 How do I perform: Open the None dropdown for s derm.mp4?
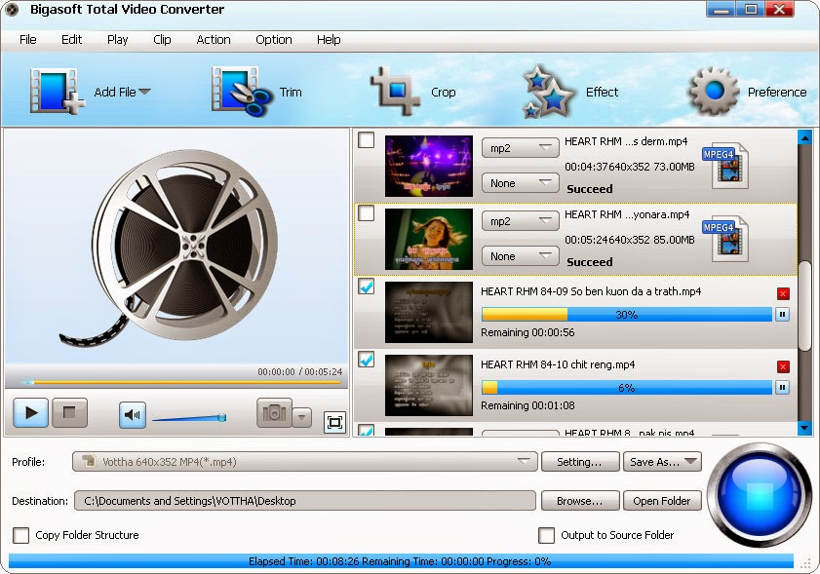coord(521,183)
